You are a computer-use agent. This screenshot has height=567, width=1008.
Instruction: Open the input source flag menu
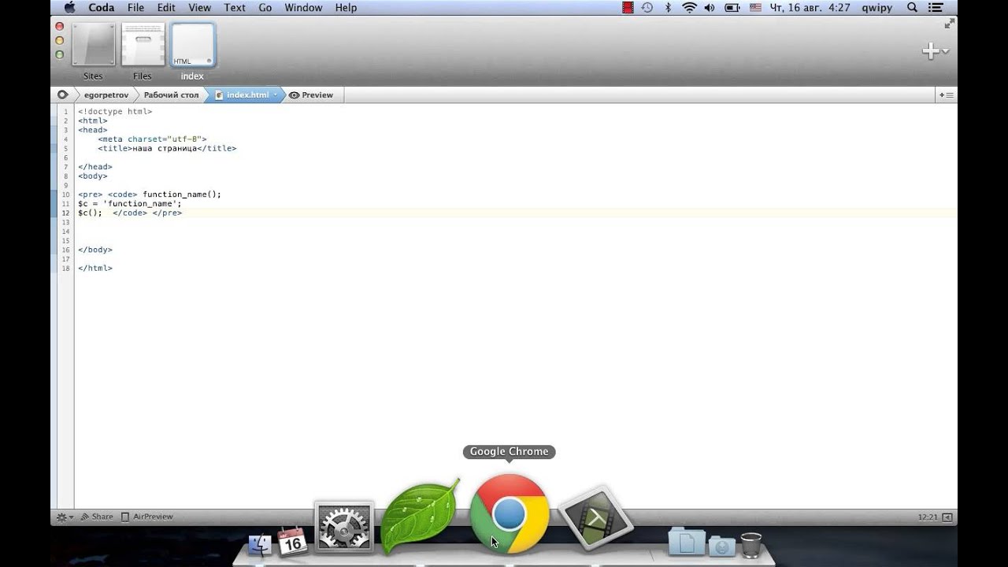[755, 7]
